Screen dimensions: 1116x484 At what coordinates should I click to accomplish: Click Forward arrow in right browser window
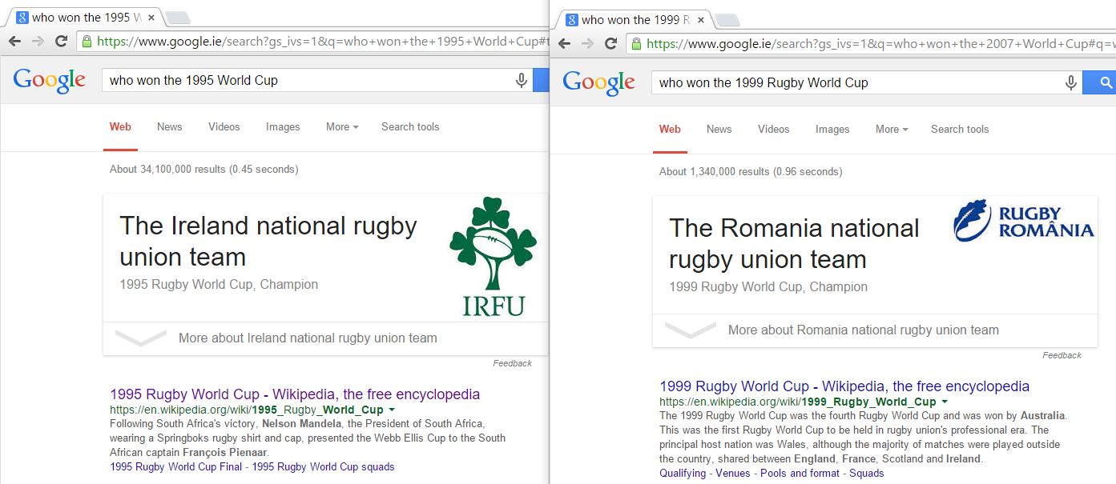(587, 43)
